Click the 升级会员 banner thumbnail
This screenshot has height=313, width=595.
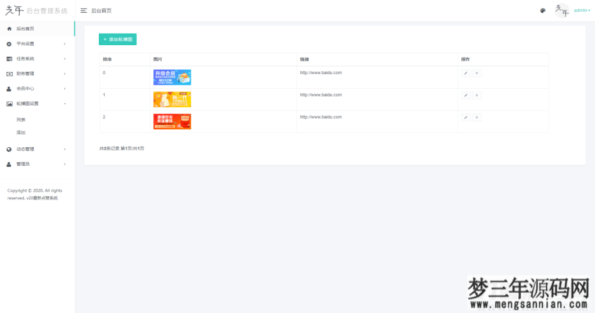pyautogui.click(x=172, y=77)
